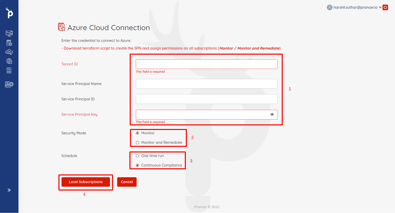Open the cloud search sidebar icon
This screenshot has width=395, height=213.
click(9, 52)
